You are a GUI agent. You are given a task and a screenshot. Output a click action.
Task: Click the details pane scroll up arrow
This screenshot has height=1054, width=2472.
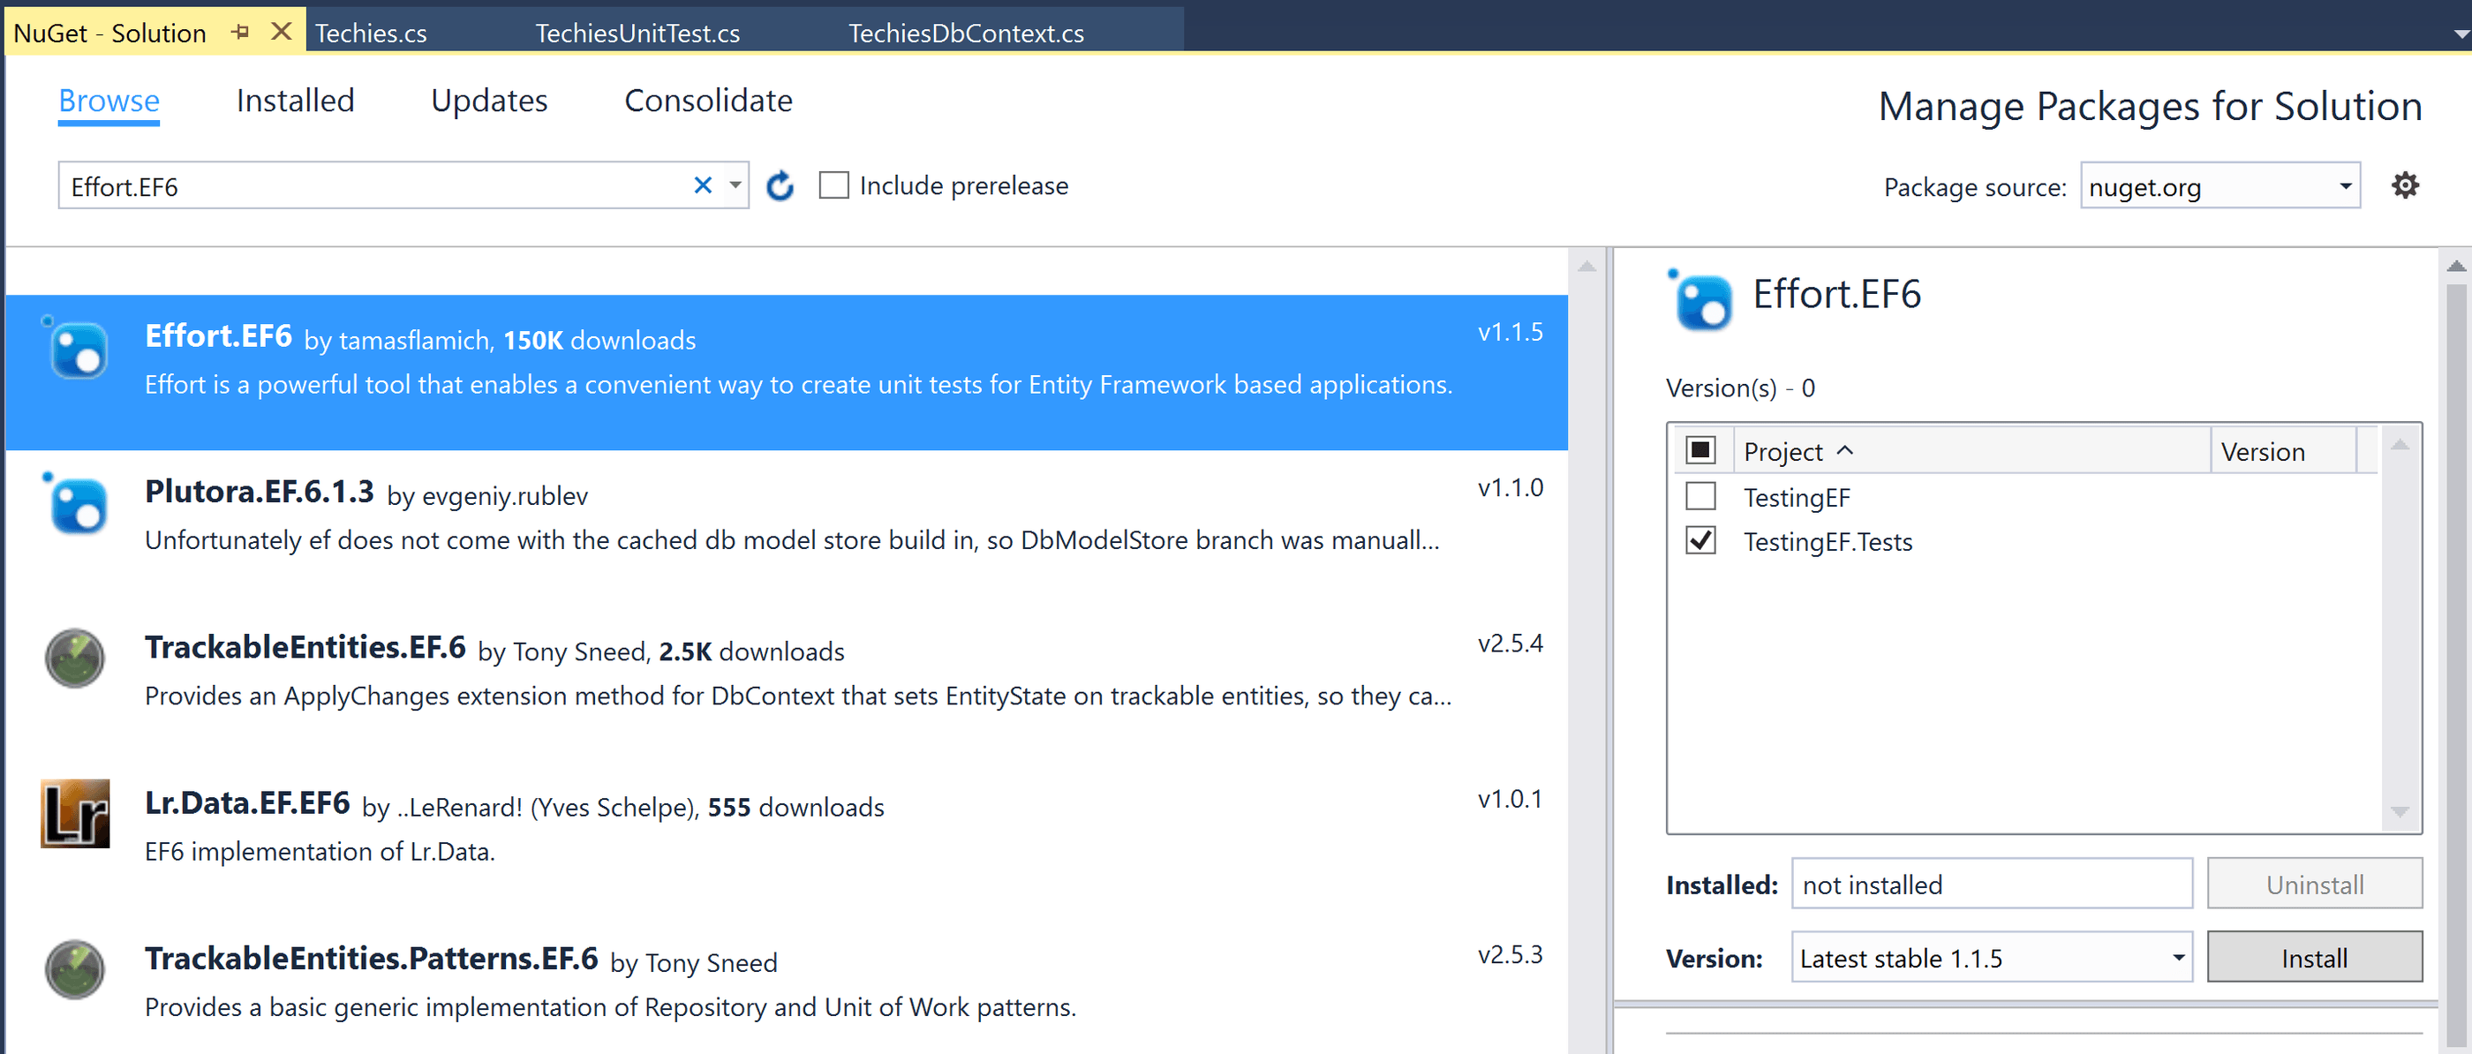(x=2456, y=266)
